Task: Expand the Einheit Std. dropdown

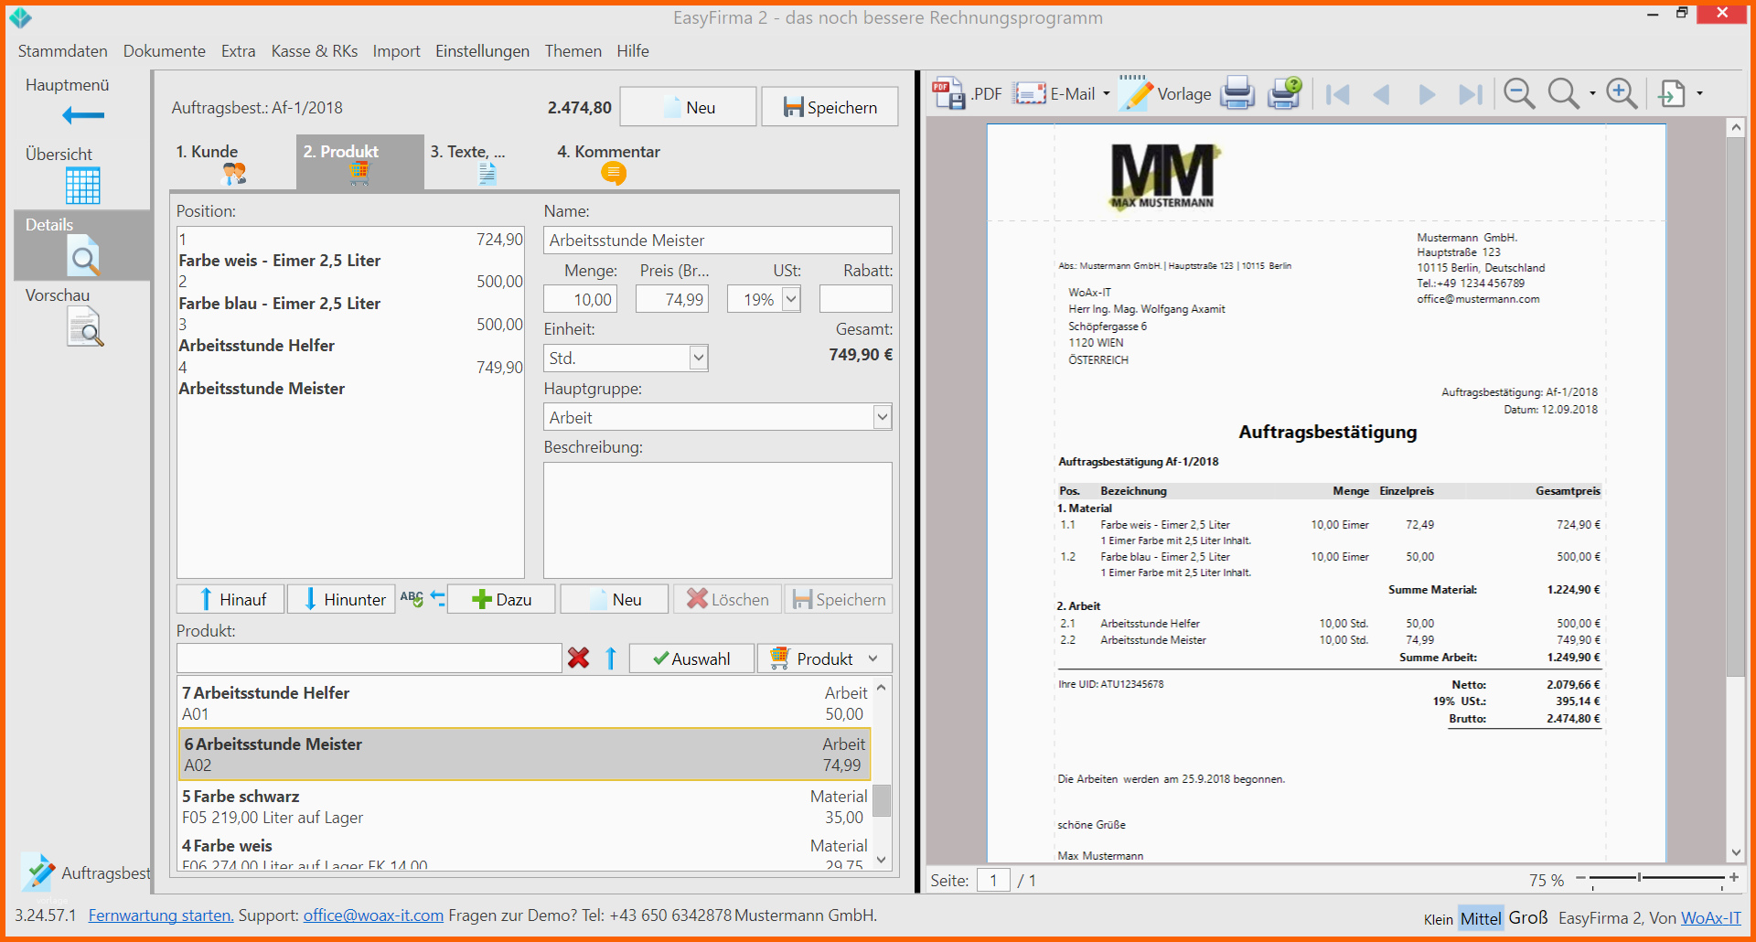Action: [698, 358]
